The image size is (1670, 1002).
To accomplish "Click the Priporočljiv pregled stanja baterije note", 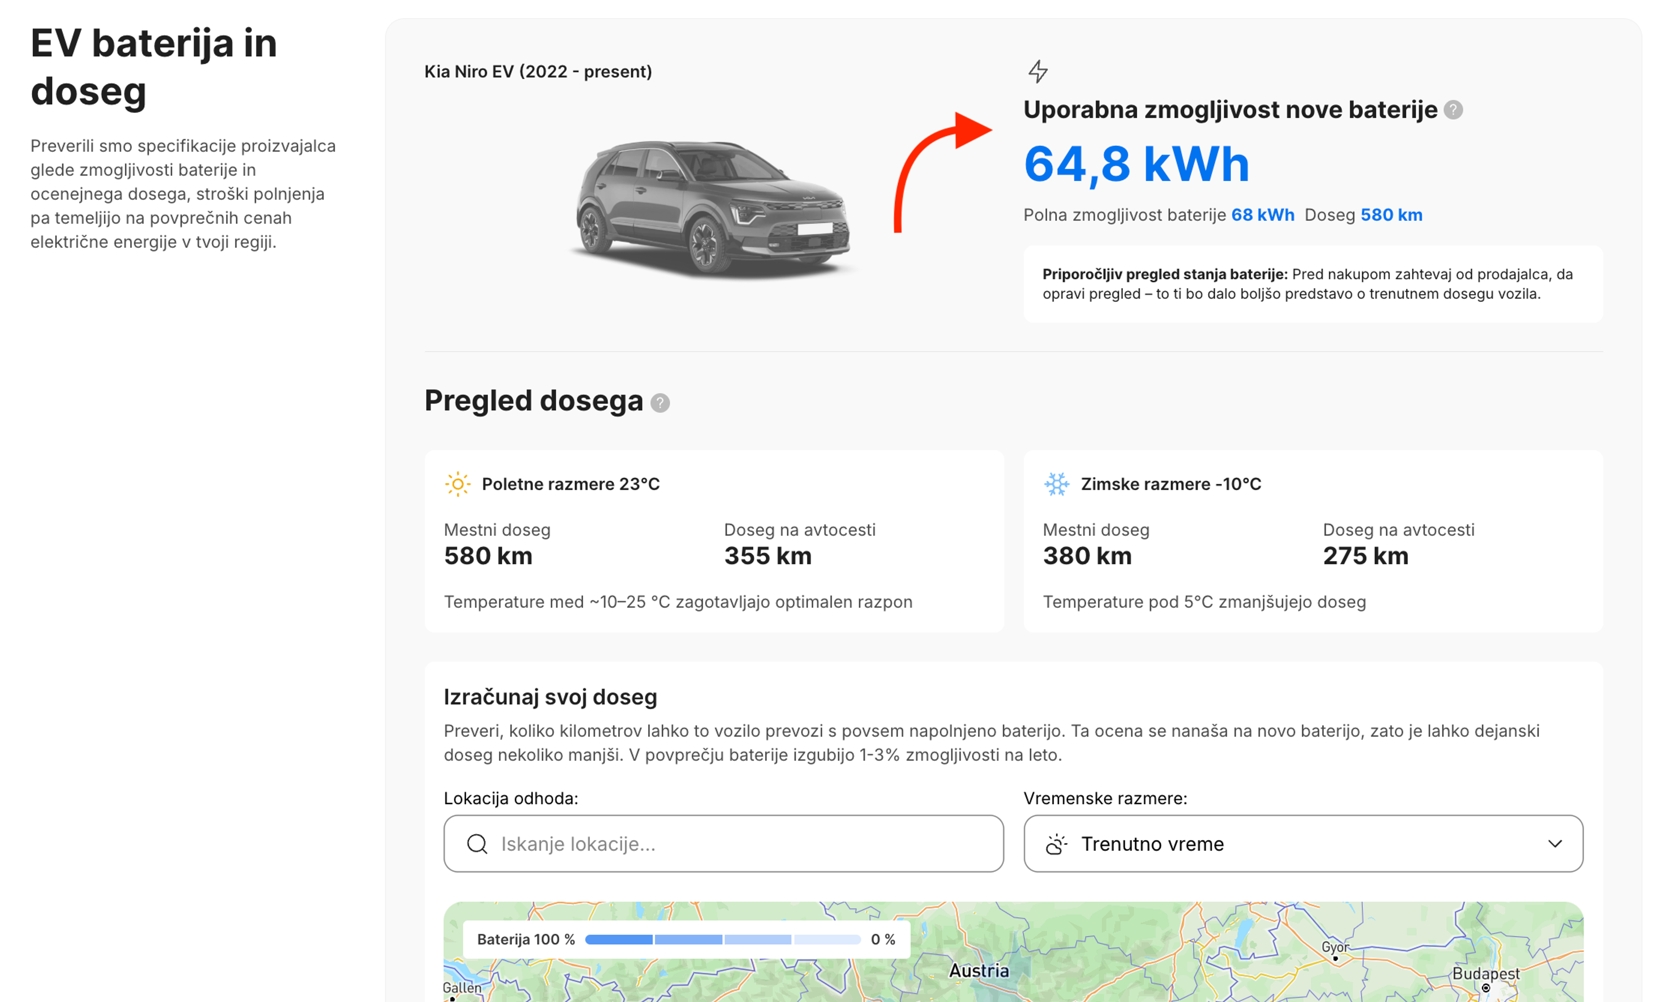I will pos(1313,284).
